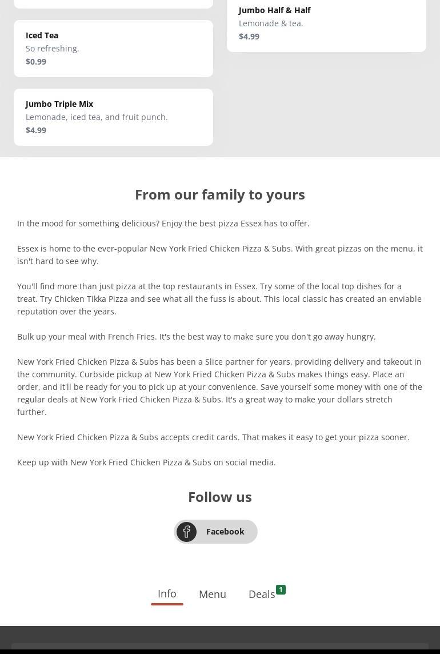440x654 pixels.
Task: Click the Iced Tea $0.99 price
Action: 36,62
